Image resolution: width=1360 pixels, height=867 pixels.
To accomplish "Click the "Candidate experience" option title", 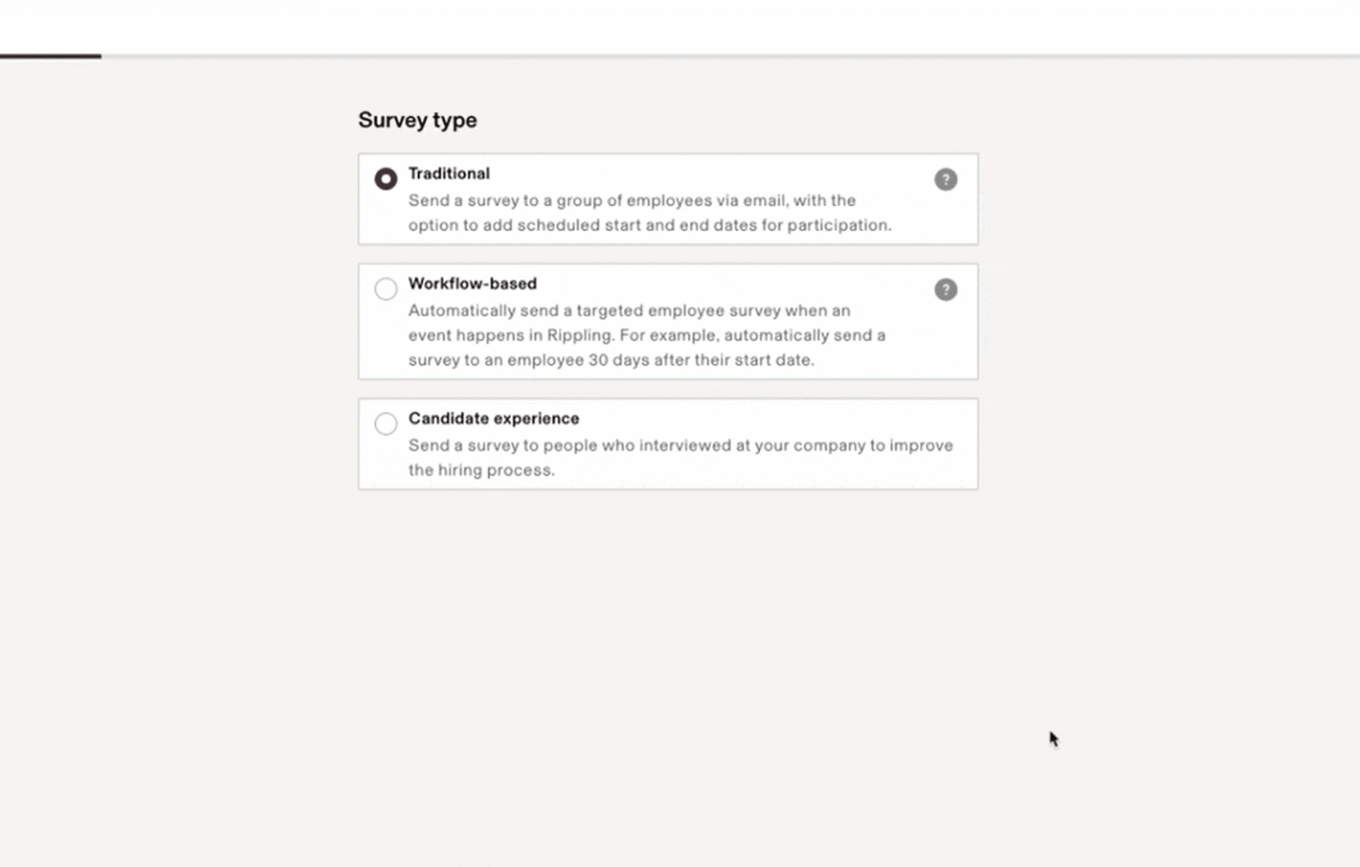I will click(493, 418).
